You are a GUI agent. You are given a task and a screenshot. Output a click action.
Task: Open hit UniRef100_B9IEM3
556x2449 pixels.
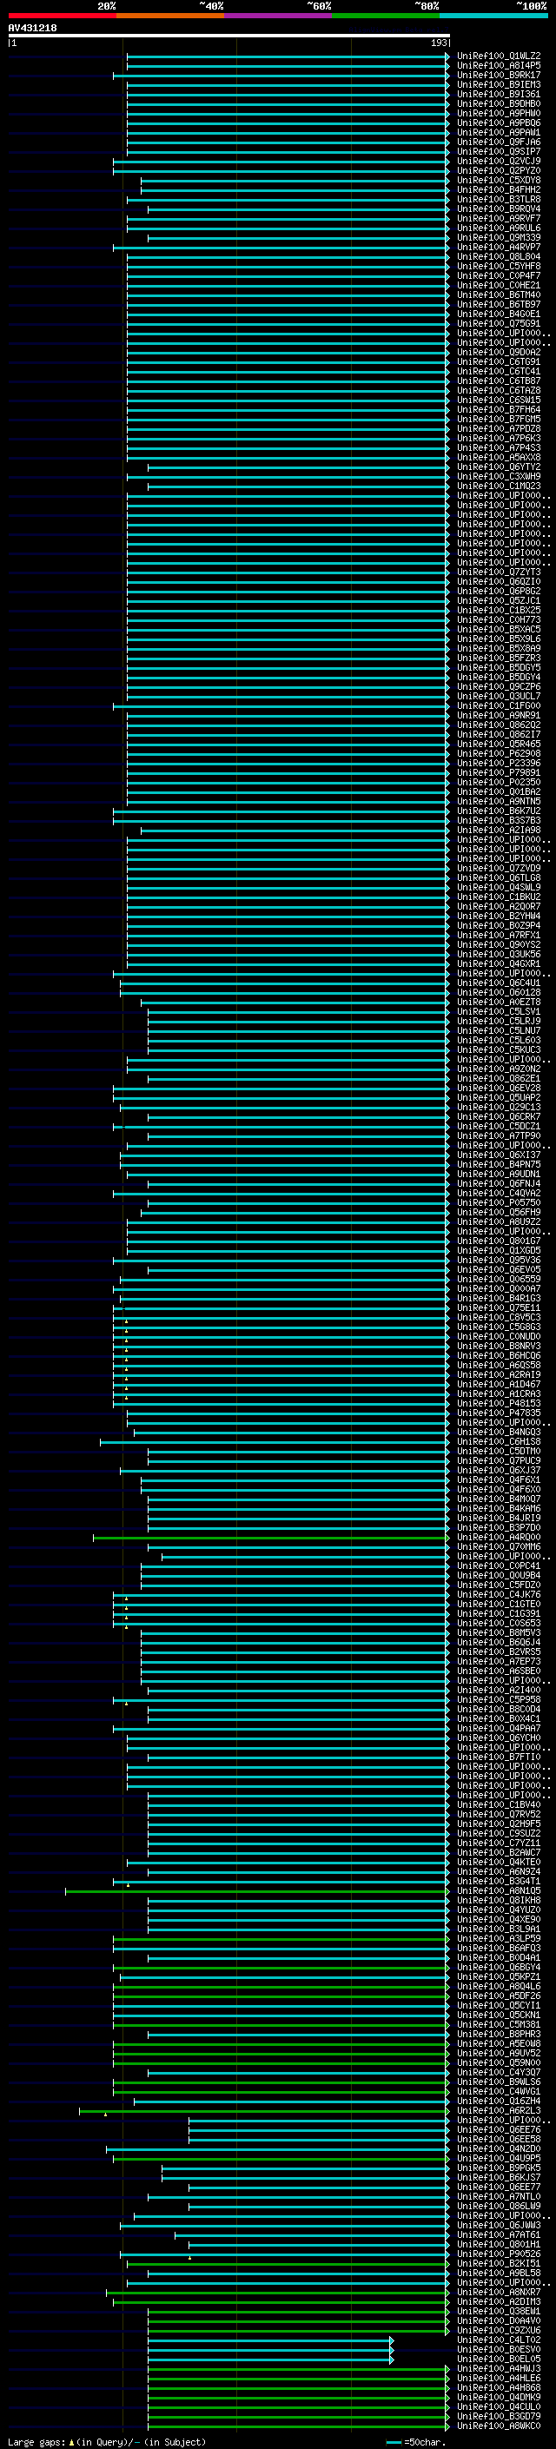click(498, 84)
